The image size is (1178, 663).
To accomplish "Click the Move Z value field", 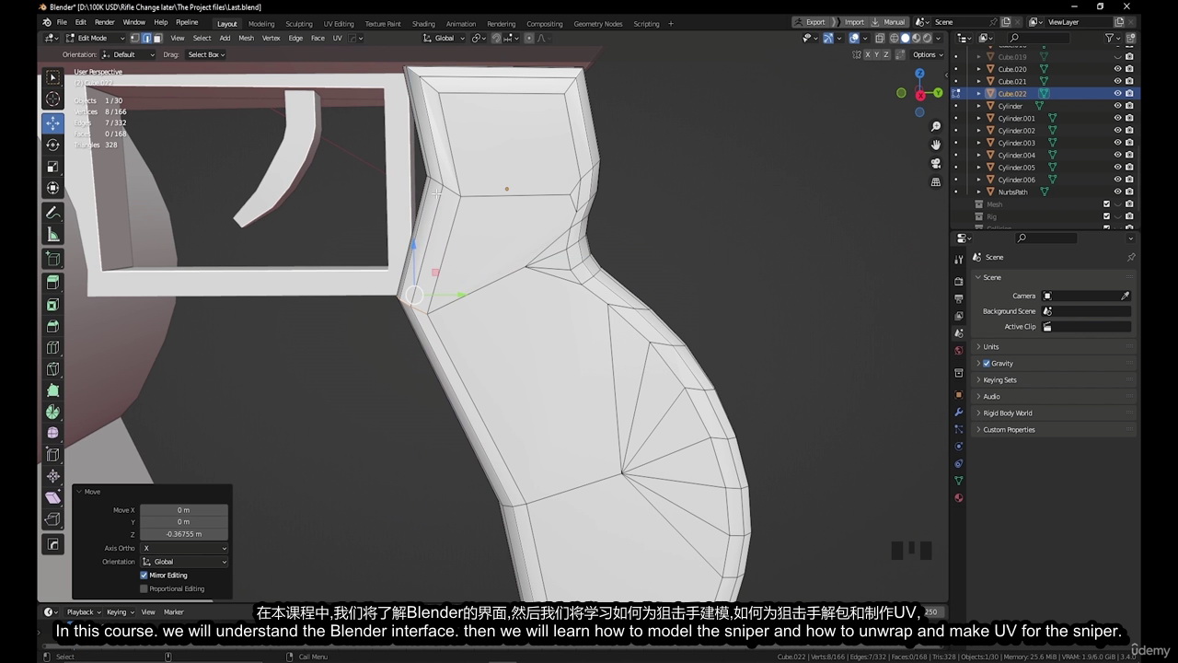I will click(184, 533).
